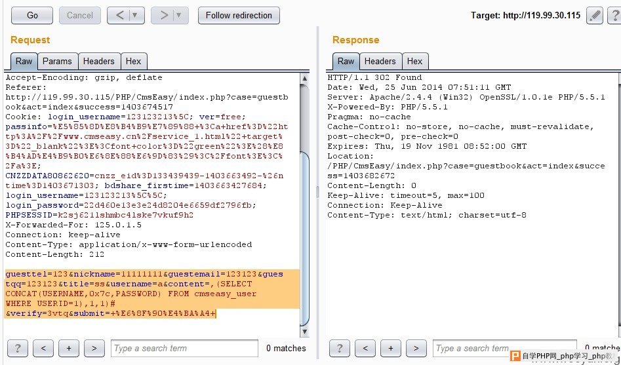
Task: Open the Request Headers tab
Action: (x=99, y=62)
